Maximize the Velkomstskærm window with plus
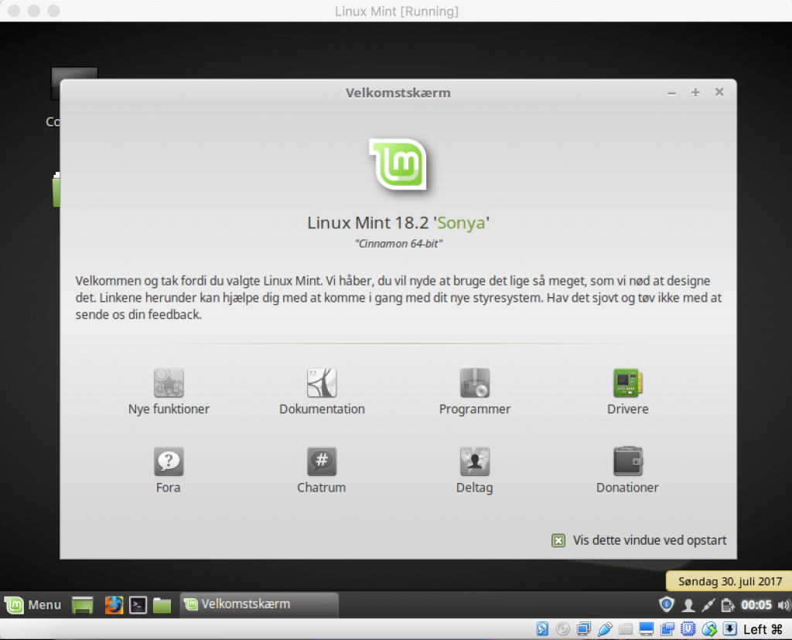The image size is (792, 640). click(x=695, y=93)
